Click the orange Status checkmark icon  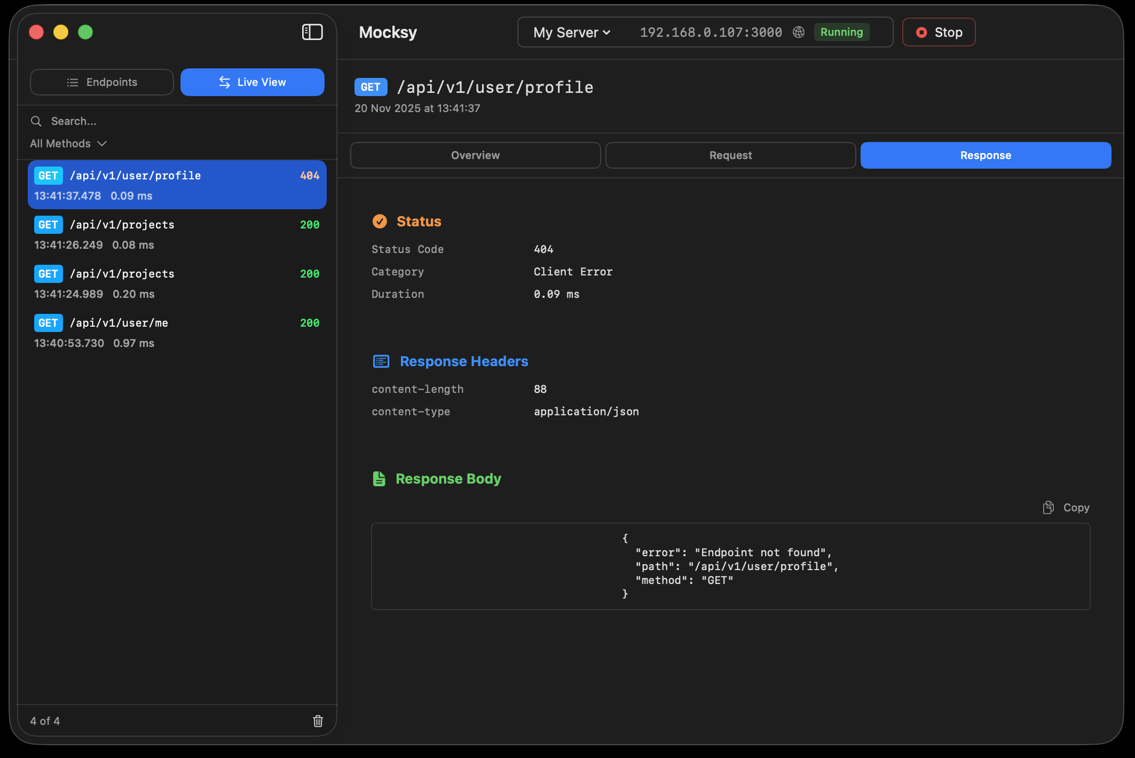[380, 221]
